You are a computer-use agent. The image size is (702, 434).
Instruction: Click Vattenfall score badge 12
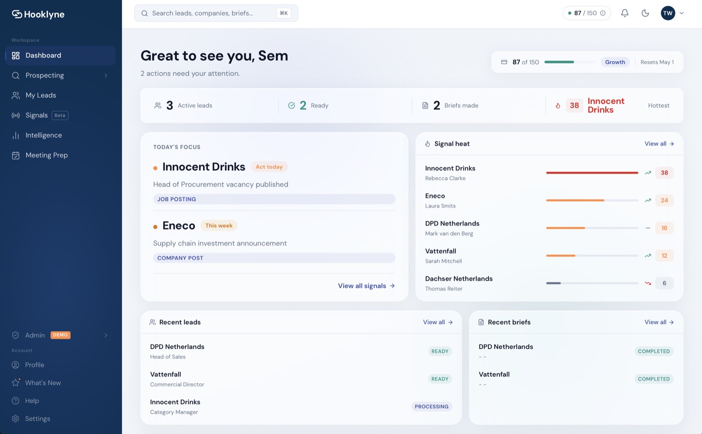tap(664, 256)
